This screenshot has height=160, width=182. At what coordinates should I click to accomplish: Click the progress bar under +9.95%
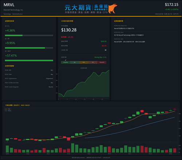click(x=29, y=48)
